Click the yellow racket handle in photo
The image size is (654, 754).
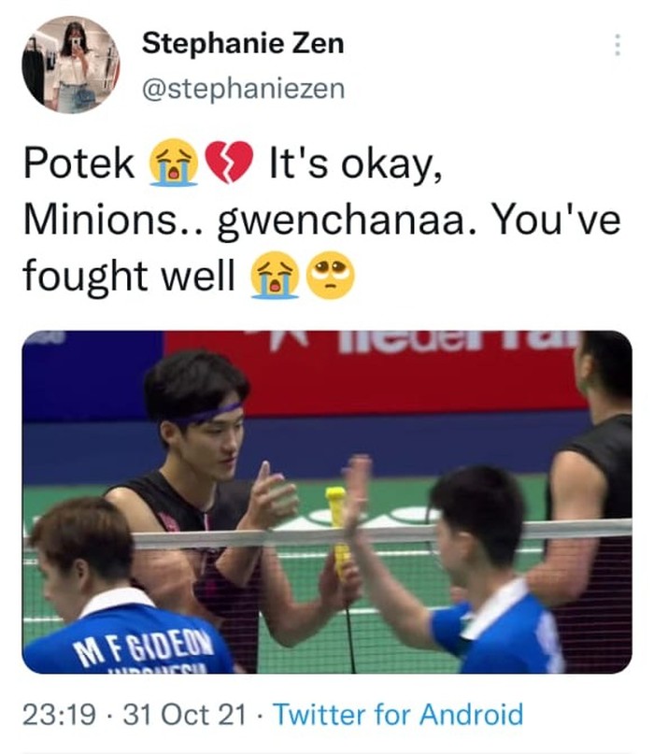338,529
